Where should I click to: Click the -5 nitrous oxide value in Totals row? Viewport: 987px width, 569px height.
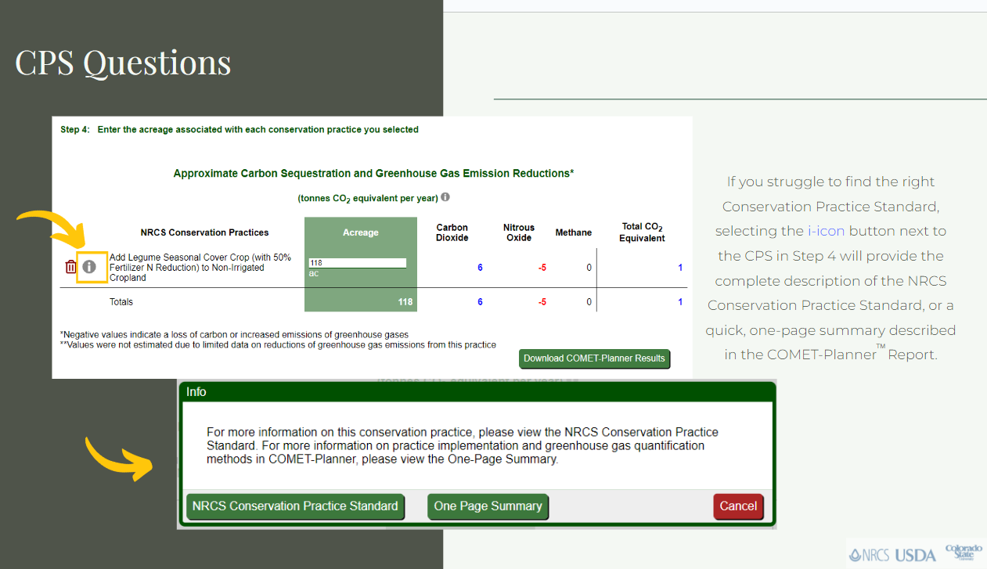click(542, 302)
